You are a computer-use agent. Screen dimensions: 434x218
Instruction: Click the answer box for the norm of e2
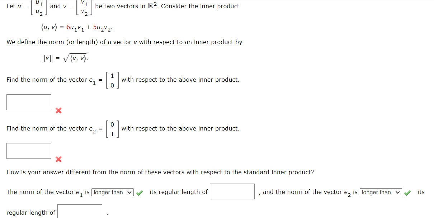point(29,151)
